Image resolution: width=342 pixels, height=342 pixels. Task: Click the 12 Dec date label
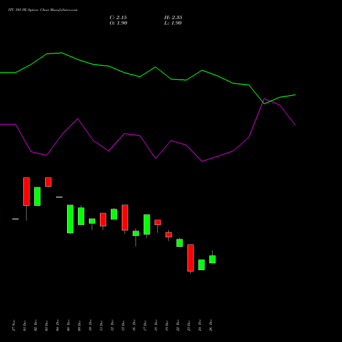(112, 326)
